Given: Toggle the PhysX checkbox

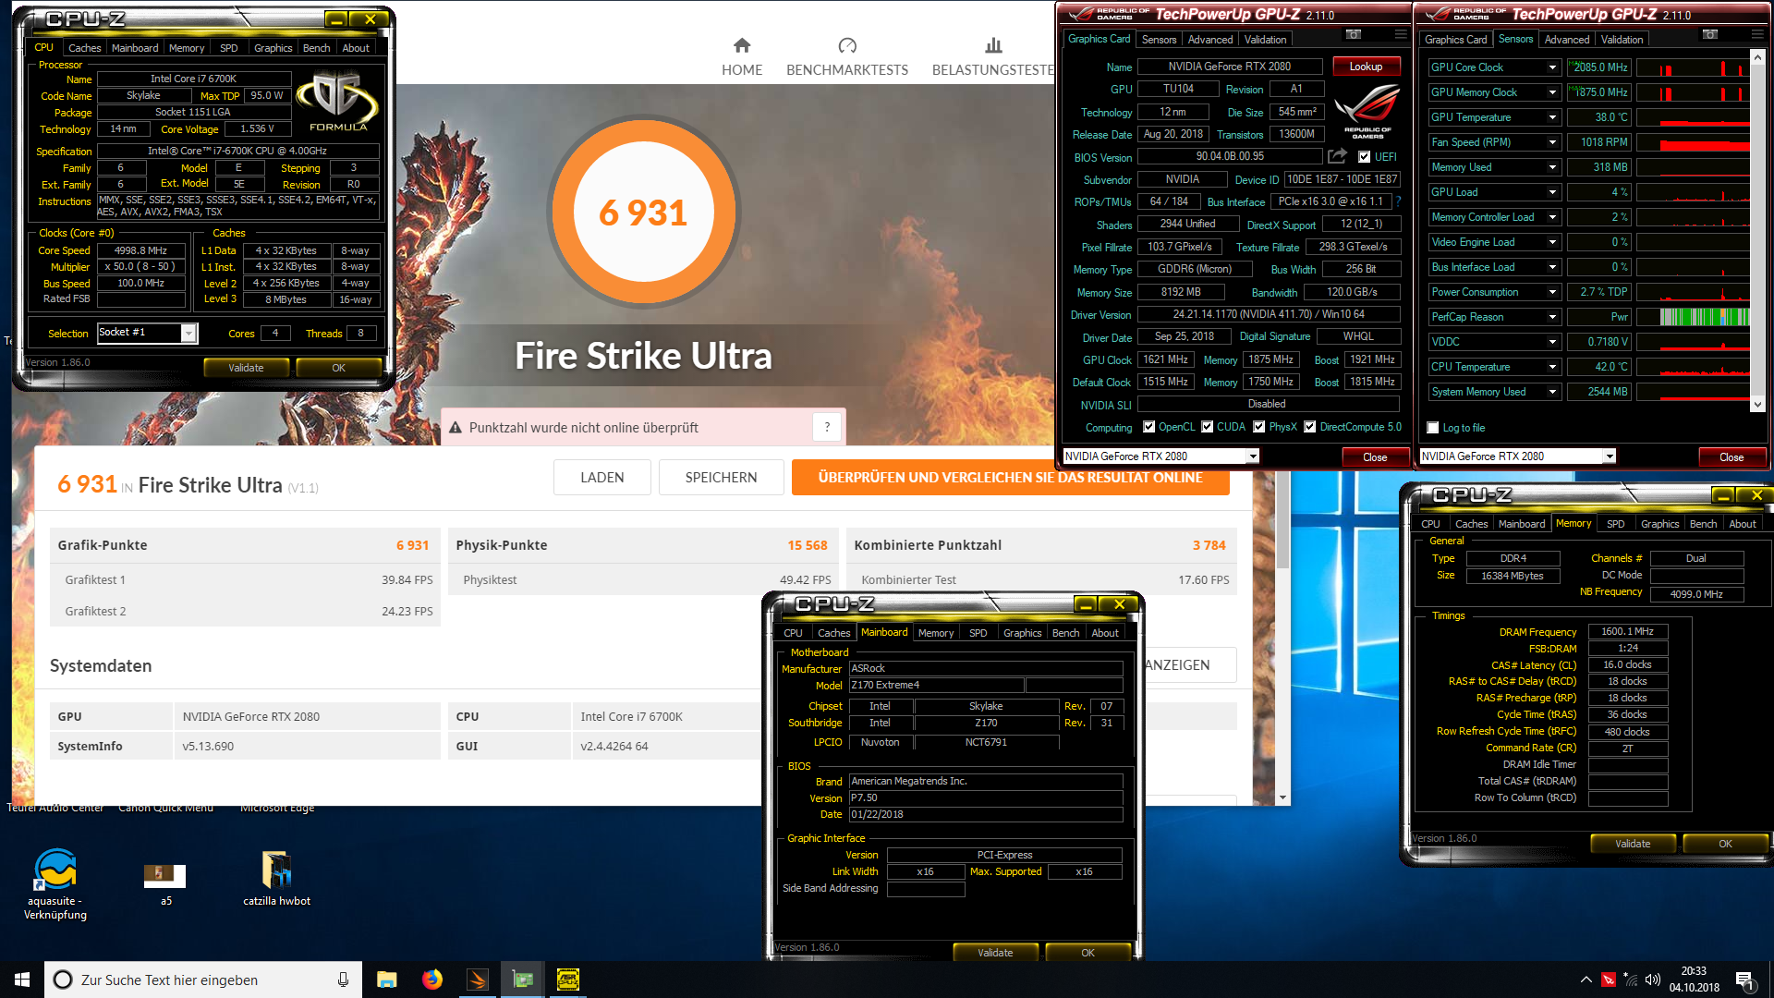Looking at the screenshot, I should [x=1258, y=427].
